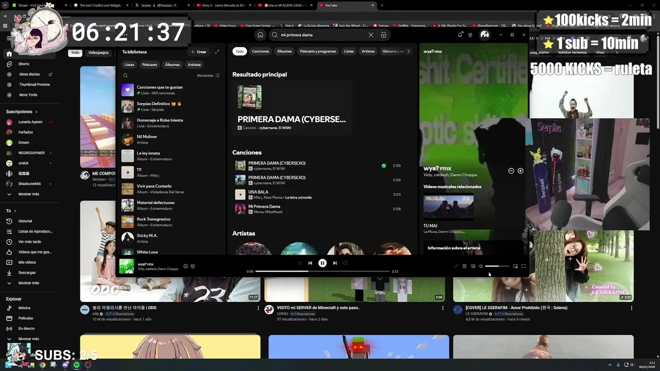Open Homenaje a Robe Iniesta list

click(x=170, y=123)
